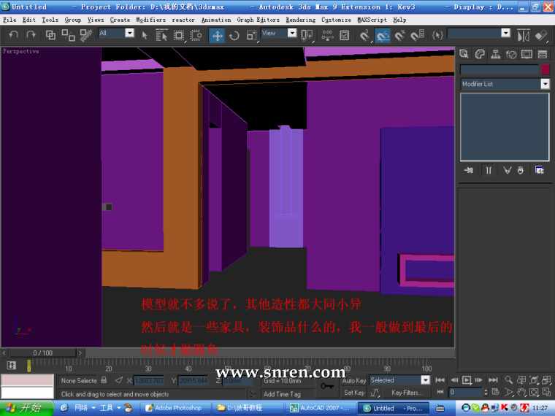The width and height of the screenshot is (555, 416).
Task: Open the File menu
Action: click(9, 20)
